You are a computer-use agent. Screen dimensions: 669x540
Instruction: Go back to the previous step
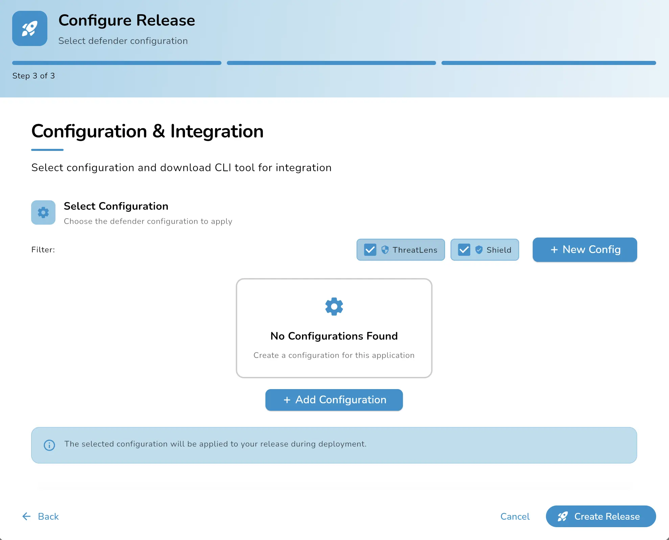point(41,516)
